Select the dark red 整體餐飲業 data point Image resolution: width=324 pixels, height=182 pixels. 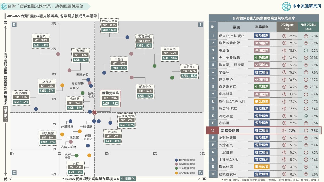click(x=94, y=112)
